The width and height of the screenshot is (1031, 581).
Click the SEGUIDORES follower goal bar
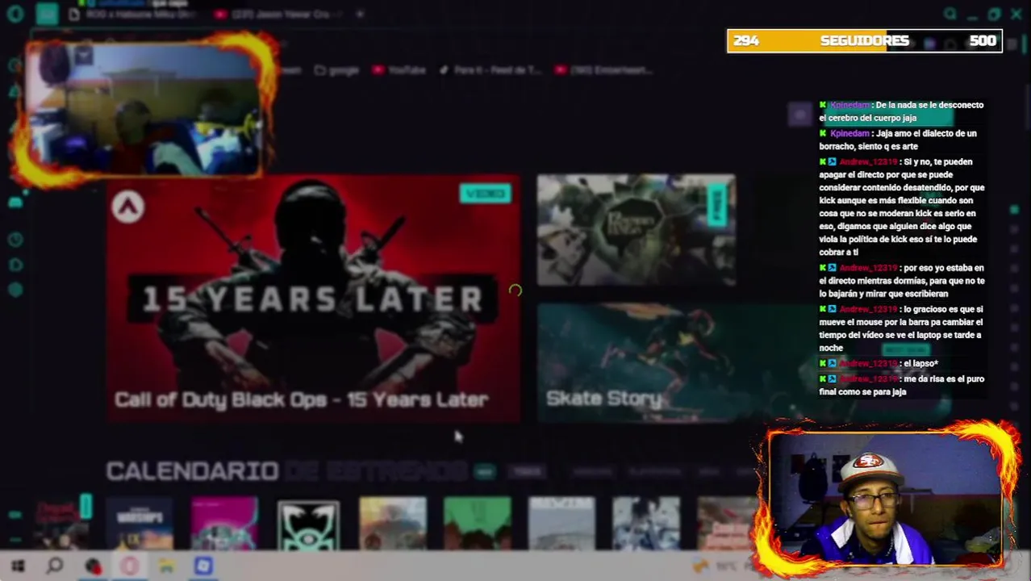865,41
